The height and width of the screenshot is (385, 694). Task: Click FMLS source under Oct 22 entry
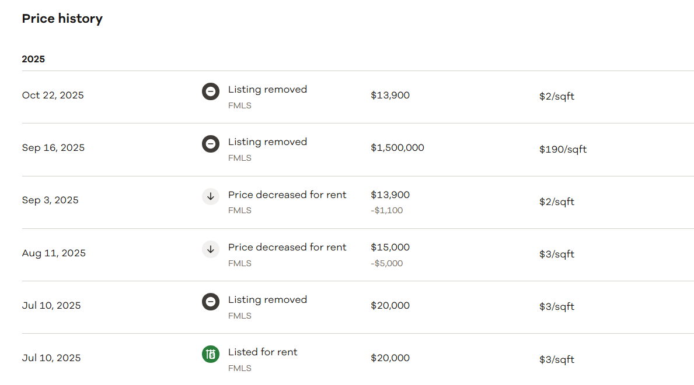pyautogui.click(x=239, y=105)
